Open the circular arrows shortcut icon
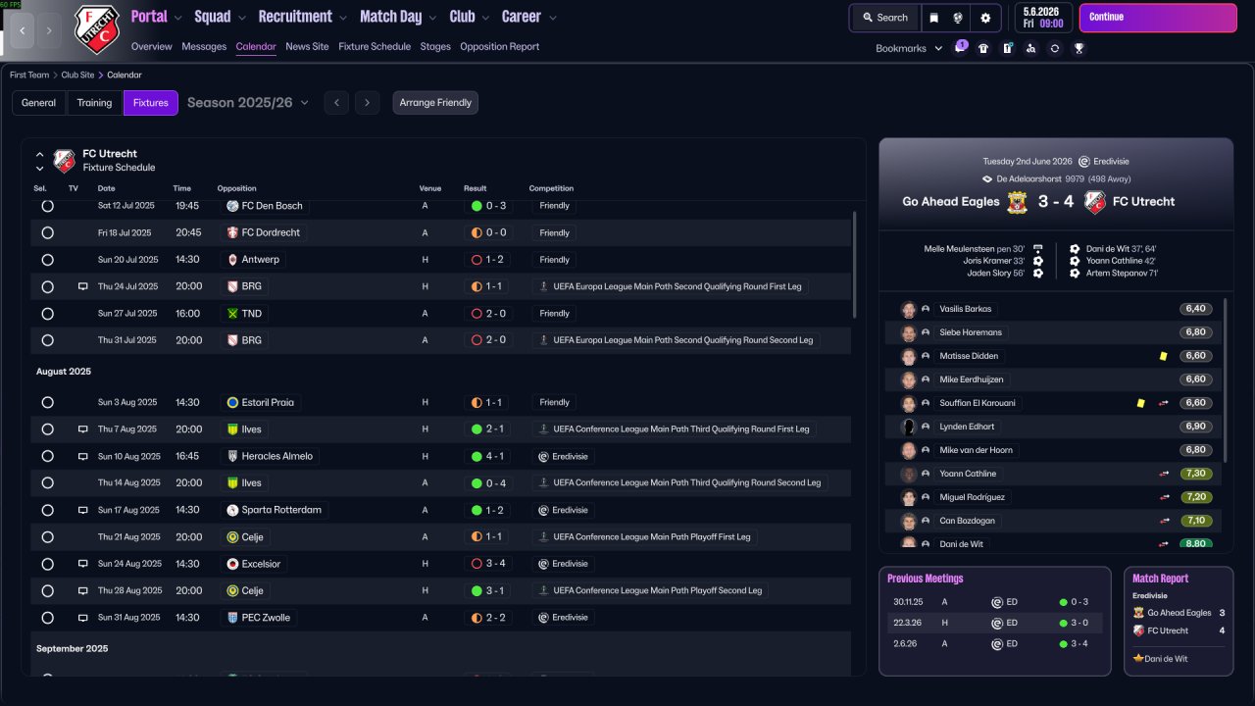The height and width of the screenshot is (706, 1255). [1054, 48]
